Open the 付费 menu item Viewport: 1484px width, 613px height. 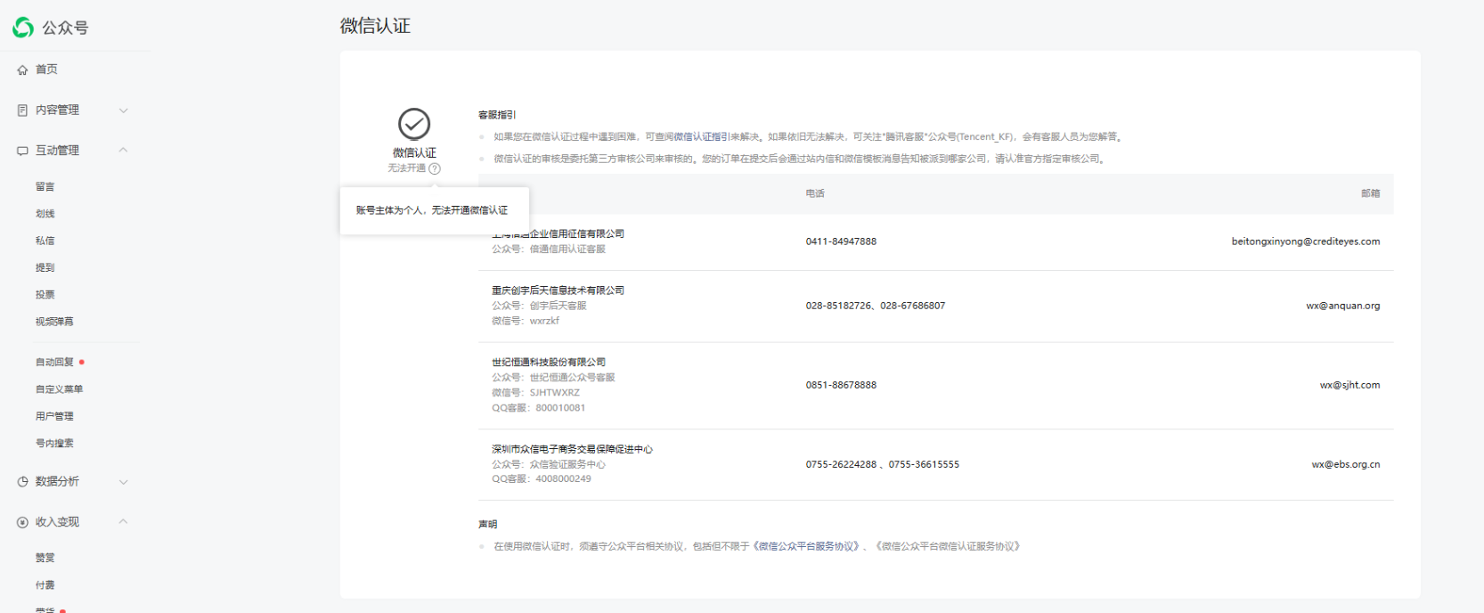click(45, 585)
